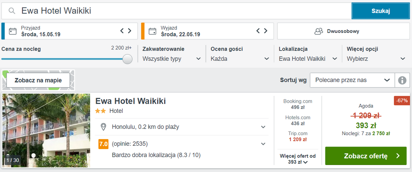Open the Wyjazd check-out date field
The width and height of the screenshot is (412, 172).
(x=207, y=31)
